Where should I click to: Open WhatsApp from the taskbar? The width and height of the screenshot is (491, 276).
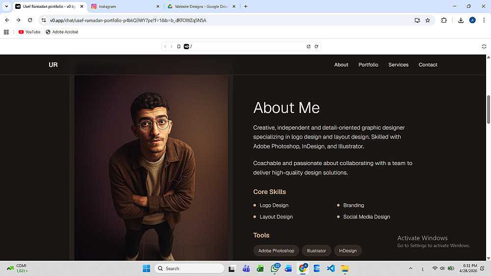tap(274, 269)
